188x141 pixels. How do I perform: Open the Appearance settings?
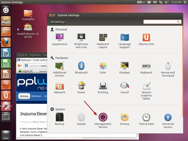(x=60, y=39)
